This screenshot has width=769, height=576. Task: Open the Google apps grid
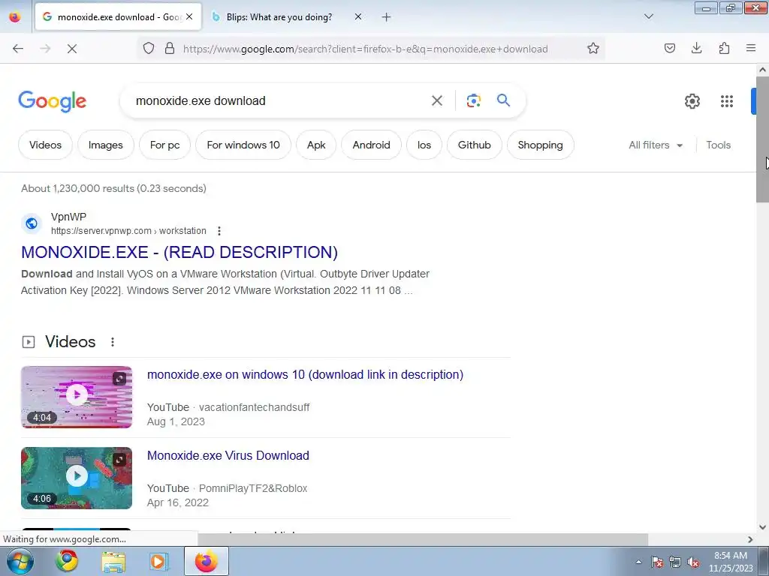pyautogui.click(x=726, y=101)
